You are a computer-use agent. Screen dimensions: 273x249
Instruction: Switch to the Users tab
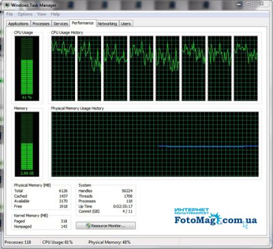[x=126, y=24]
